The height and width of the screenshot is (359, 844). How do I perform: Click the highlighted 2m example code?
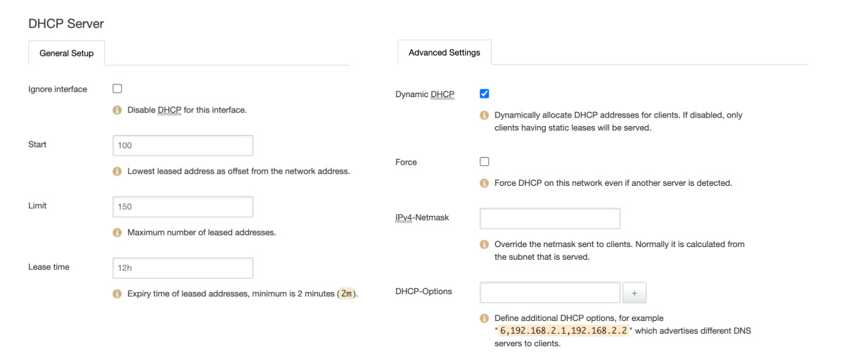coord(347,294)
